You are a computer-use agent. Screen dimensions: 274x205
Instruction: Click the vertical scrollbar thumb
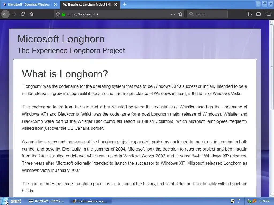click(272, 67)
